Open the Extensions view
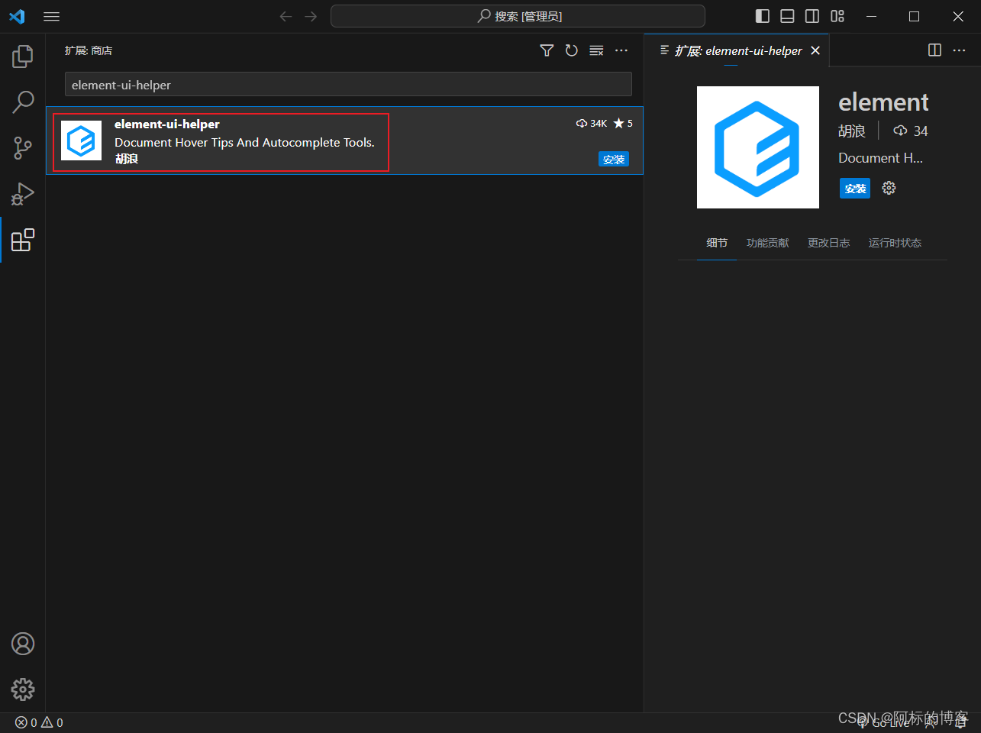The width and height of the screenshot is (981, 733). [x=22, y=240]
